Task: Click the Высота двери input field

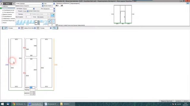Action: 28,17
